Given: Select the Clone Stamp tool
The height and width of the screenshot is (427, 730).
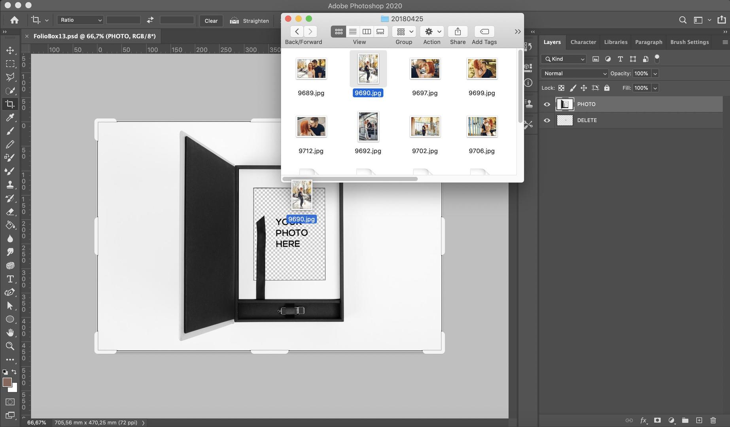Looking at the screenshot, I should click(10, 184).
